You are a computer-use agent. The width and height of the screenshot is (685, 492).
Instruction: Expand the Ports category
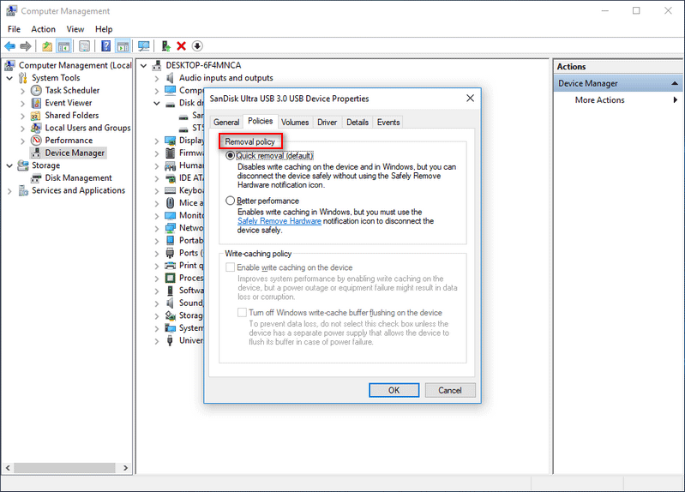pyautogui.click(x=156, y=254)
